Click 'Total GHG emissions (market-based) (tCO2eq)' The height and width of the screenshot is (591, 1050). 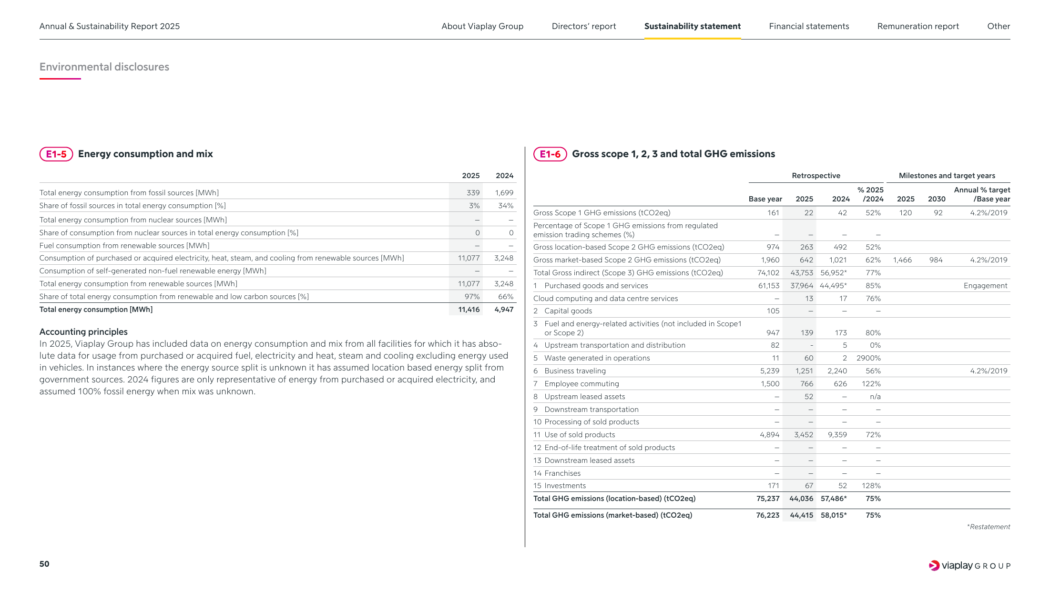(x=612, y=515)
